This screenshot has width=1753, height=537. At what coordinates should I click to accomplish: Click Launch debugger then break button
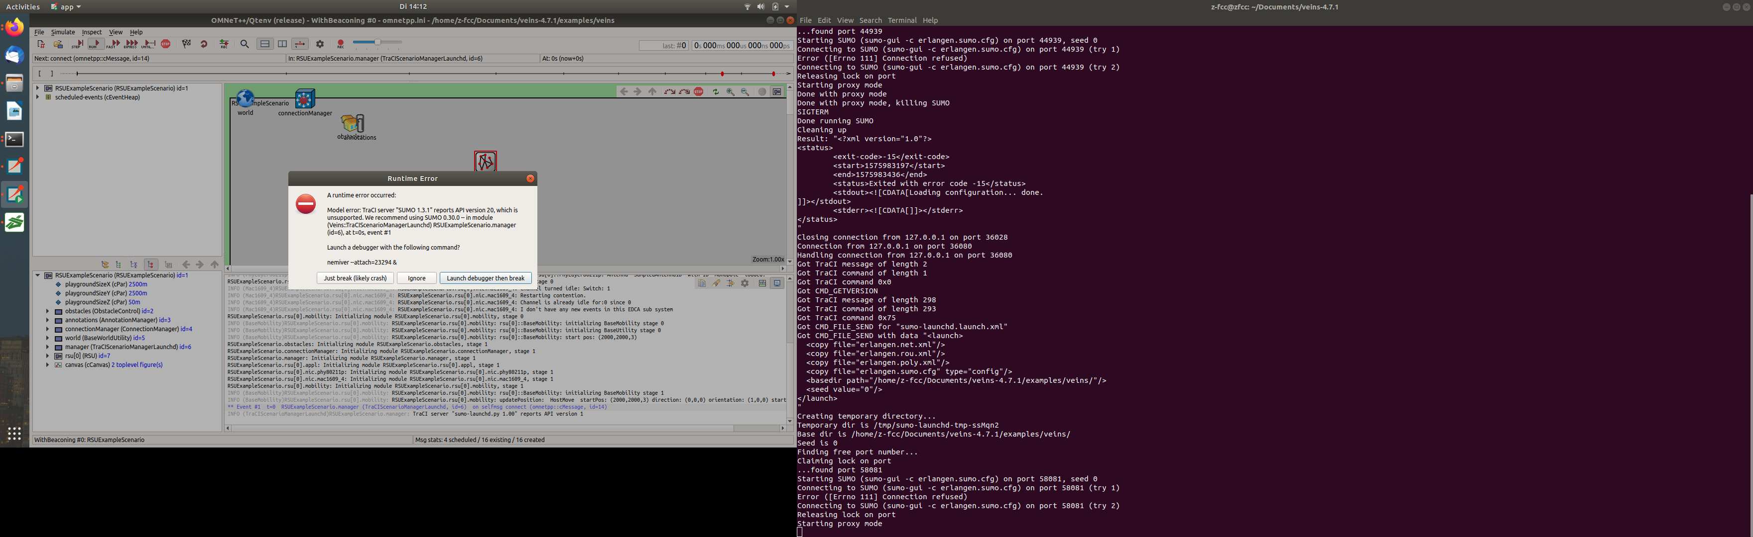[x=485, y=278]
